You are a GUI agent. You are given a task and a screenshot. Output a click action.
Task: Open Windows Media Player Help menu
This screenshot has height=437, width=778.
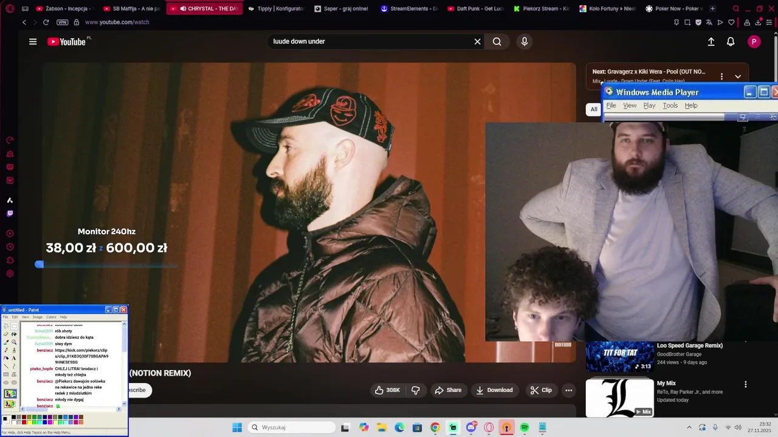tap(691, 106)
